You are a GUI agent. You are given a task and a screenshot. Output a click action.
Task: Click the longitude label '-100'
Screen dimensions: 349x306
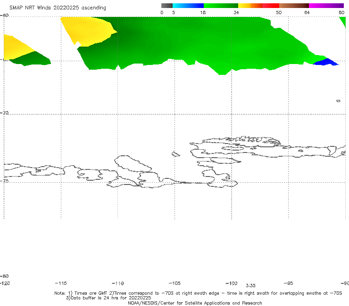tap(232, 283)
